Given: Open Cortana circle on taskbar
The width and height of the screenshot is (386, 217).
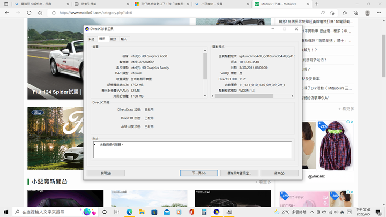Looking at the screenshot, I should pyautogui.click(x=105, y=212).
